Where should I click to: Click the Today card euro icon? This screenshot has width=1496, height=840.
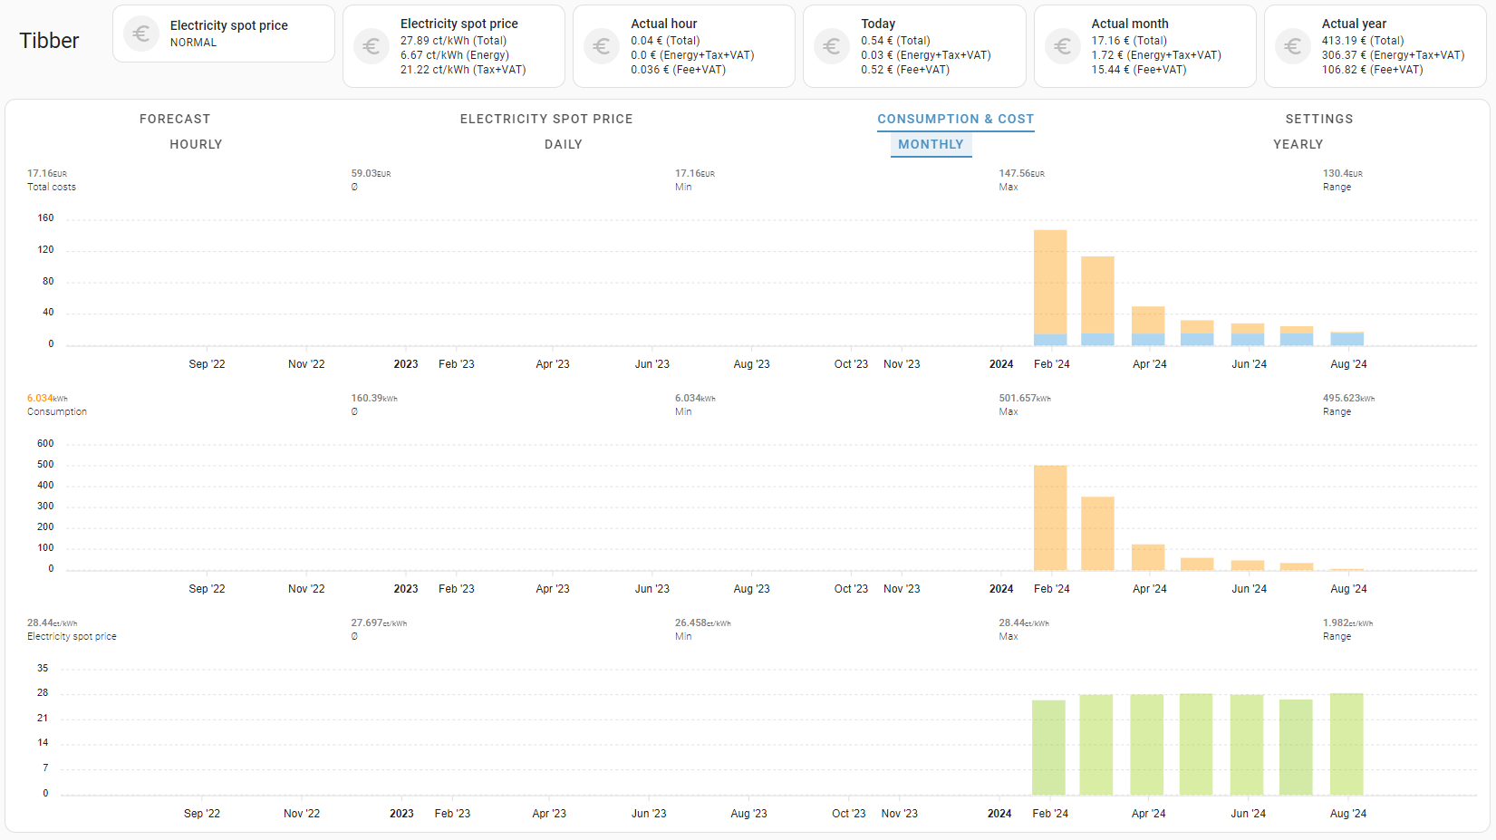(832, 46)
